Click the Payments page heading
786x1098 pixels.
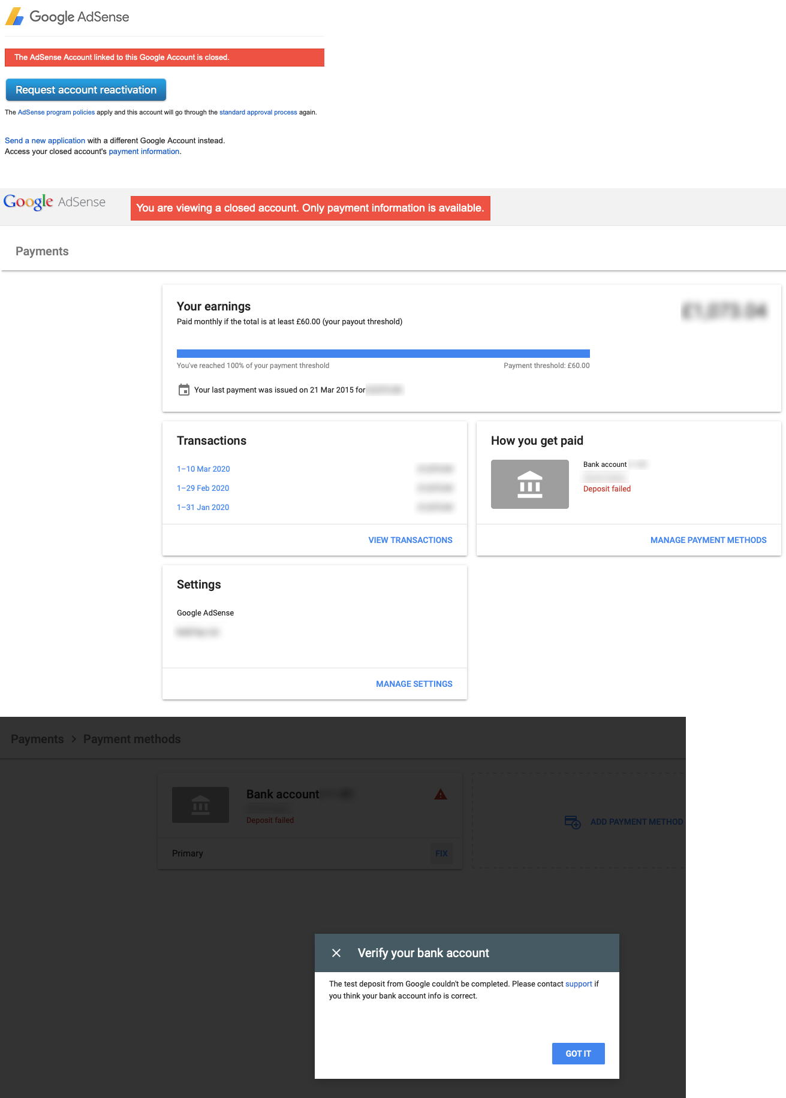point(42,251)
